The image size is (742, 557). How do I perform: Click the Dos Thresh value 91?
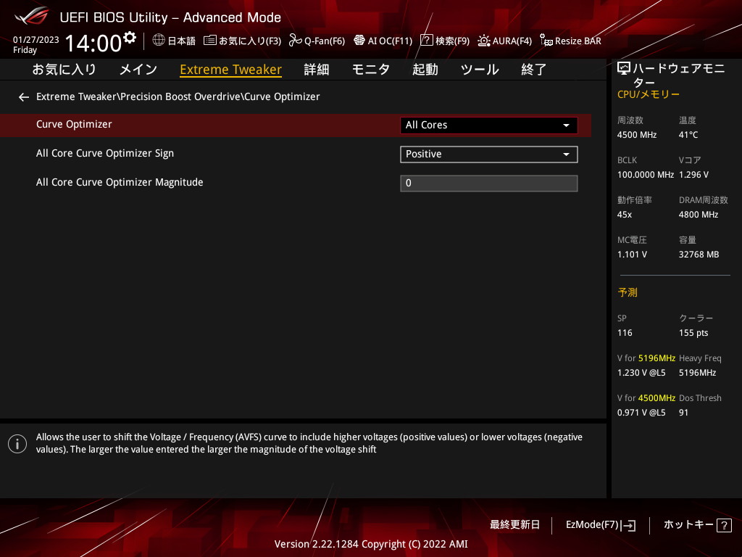point(684,413)
